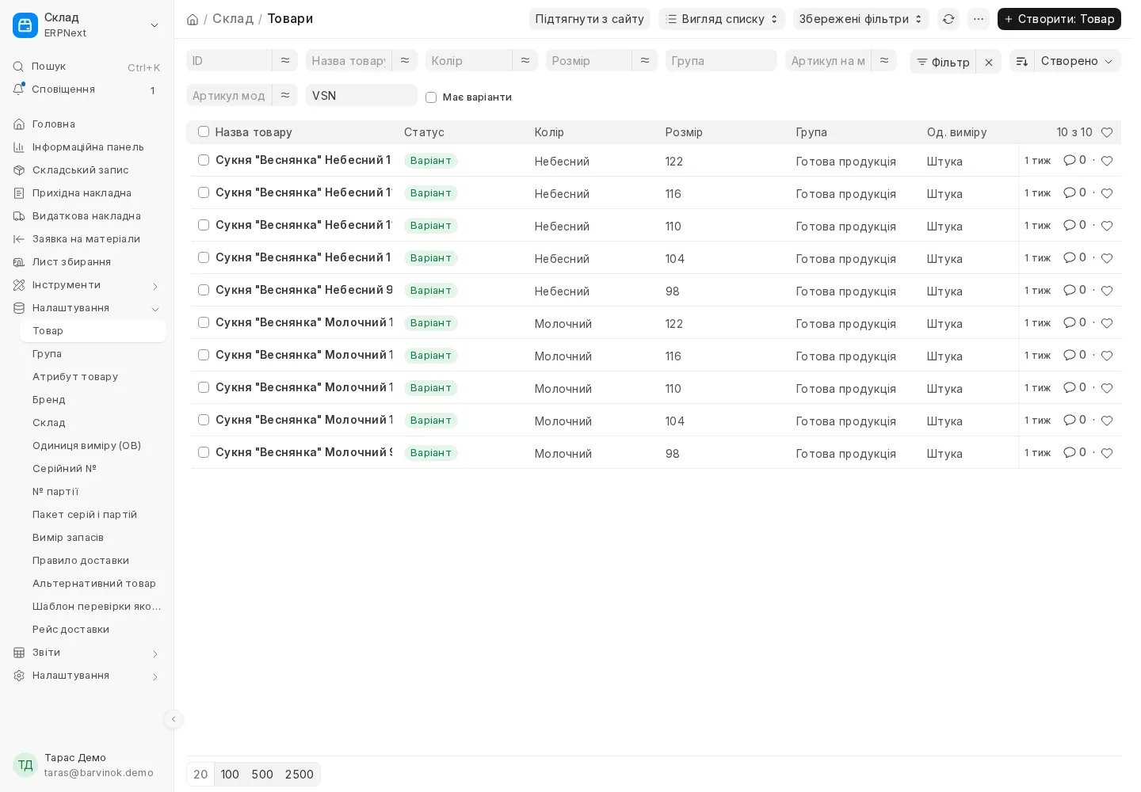1141x792 pixels.
Task: Open the Створено sort field dropdown
Action: [1078, 61]
